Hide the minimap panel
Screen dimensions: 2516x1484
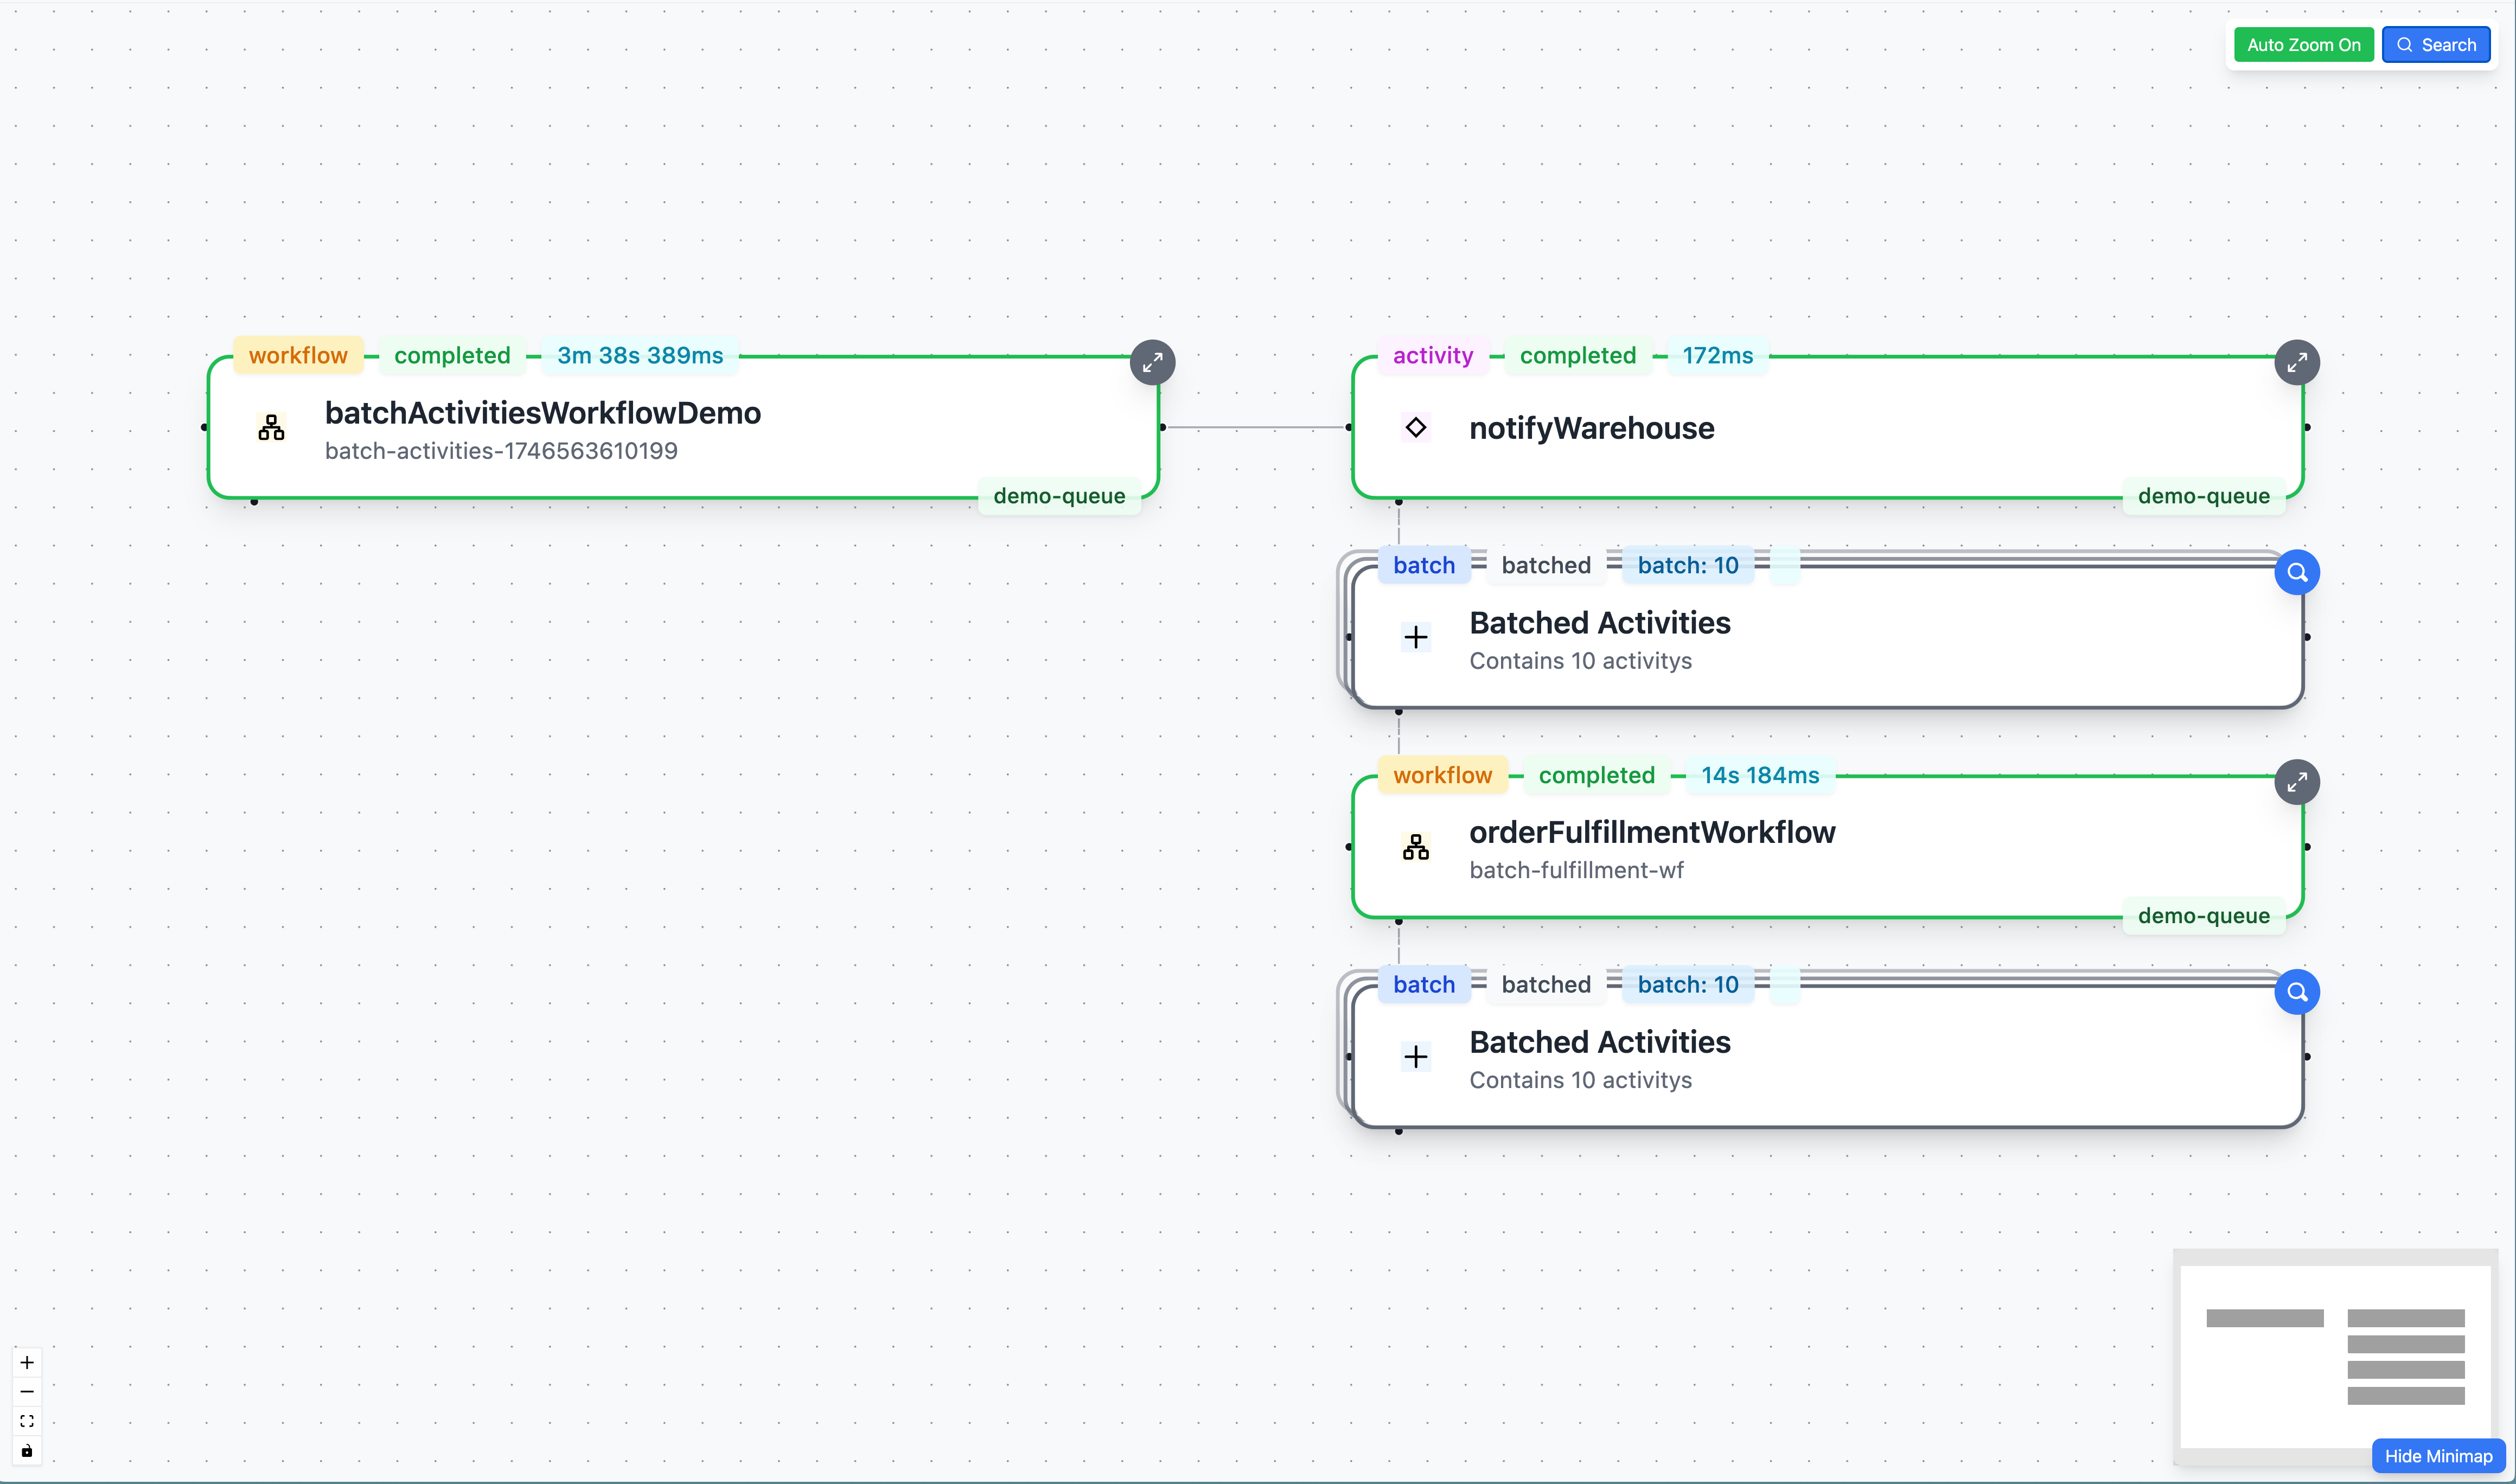click(x=2438, y=1456)
